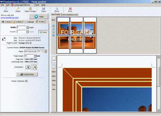Viewport: 161px width, 116px height.
Task: Open the www.posteriza.com link
Action: coord(10,17)
